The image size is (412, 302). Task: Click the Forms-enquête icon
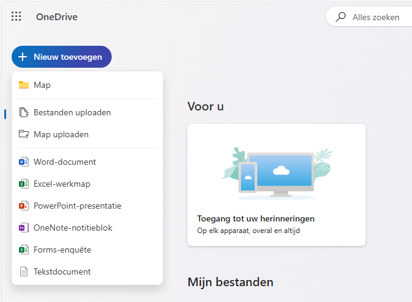tap(24, 250)
